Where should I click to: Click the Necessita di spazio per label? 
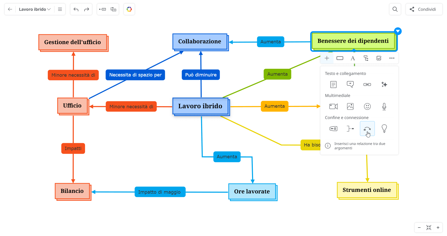pos(135,75)
